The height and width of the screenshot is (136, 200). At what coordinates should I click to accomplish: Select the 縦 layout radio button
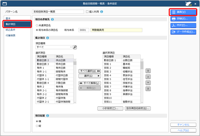(37, 126)
